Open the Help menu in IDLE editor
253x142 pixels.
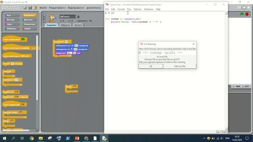point(158,9)
